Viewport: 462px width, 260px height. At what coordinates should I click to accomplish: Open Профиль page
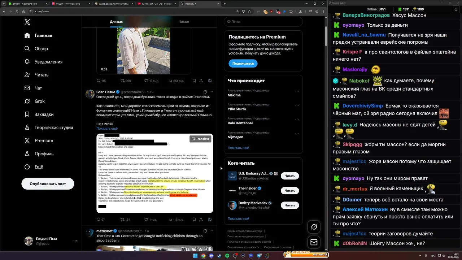coord(39,154)
